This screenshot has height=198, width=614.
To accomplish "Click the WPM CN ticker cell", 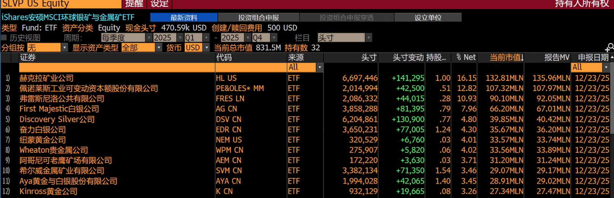I will coord(229,150).
